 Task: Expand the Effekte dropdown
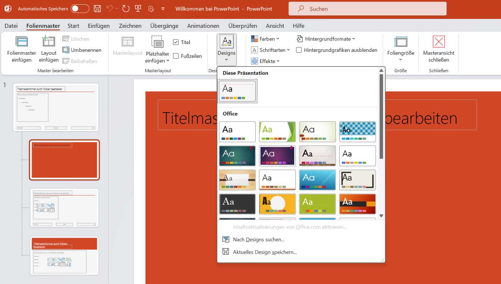click(x=265, y=61)
